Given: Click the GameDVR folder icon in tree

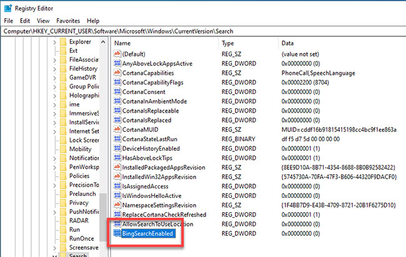Looking at the screenshot, I should pyautogui.click(x=63, y=77).
